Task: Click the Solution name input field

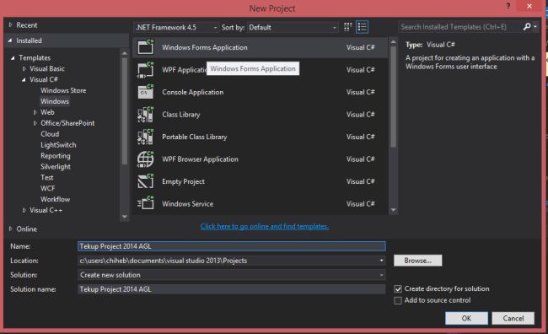Action: [x=231, y=289]
